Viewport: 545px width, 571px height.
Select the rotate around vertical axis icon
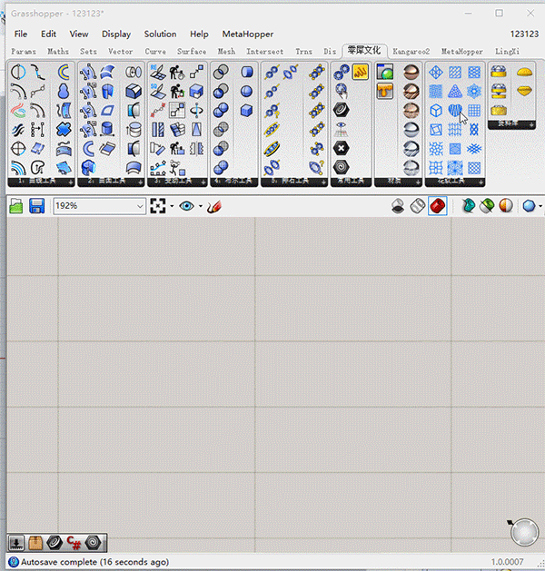point(196,111)
